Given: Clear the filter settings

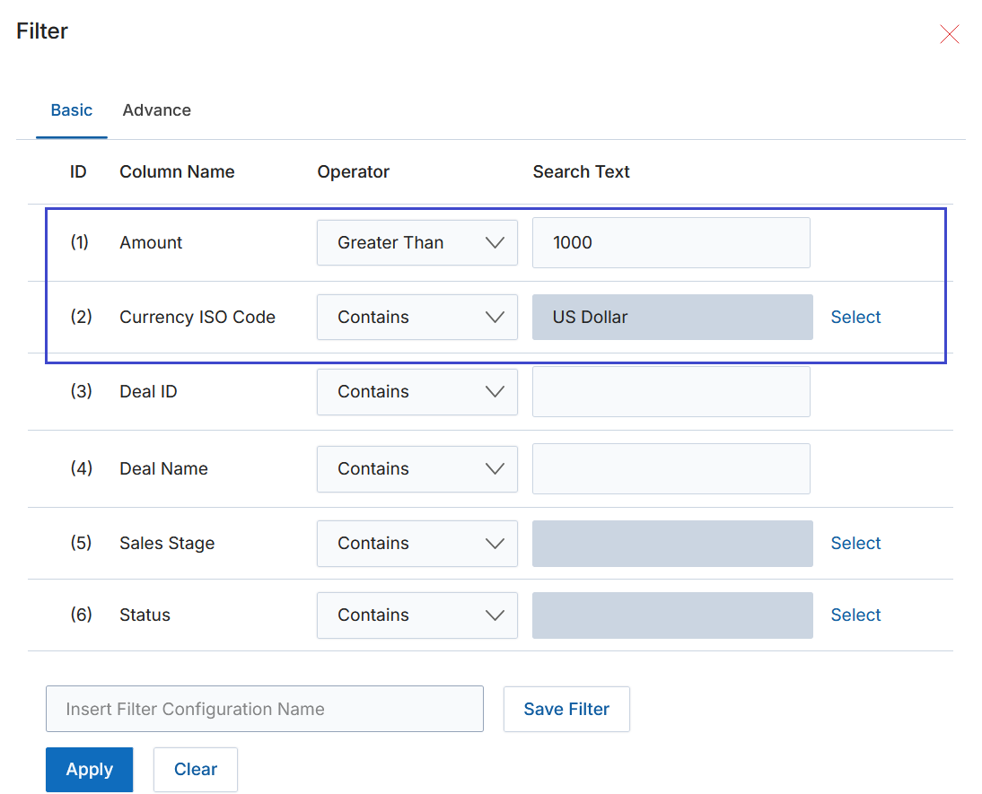Looking at the screenshot, I should [x=196, y=770].
